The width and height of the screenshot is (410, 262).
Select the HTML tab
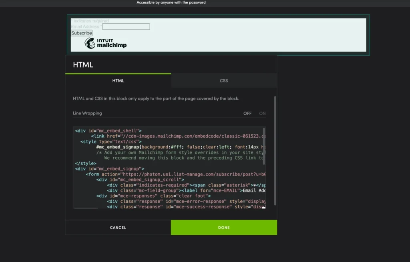118,80
